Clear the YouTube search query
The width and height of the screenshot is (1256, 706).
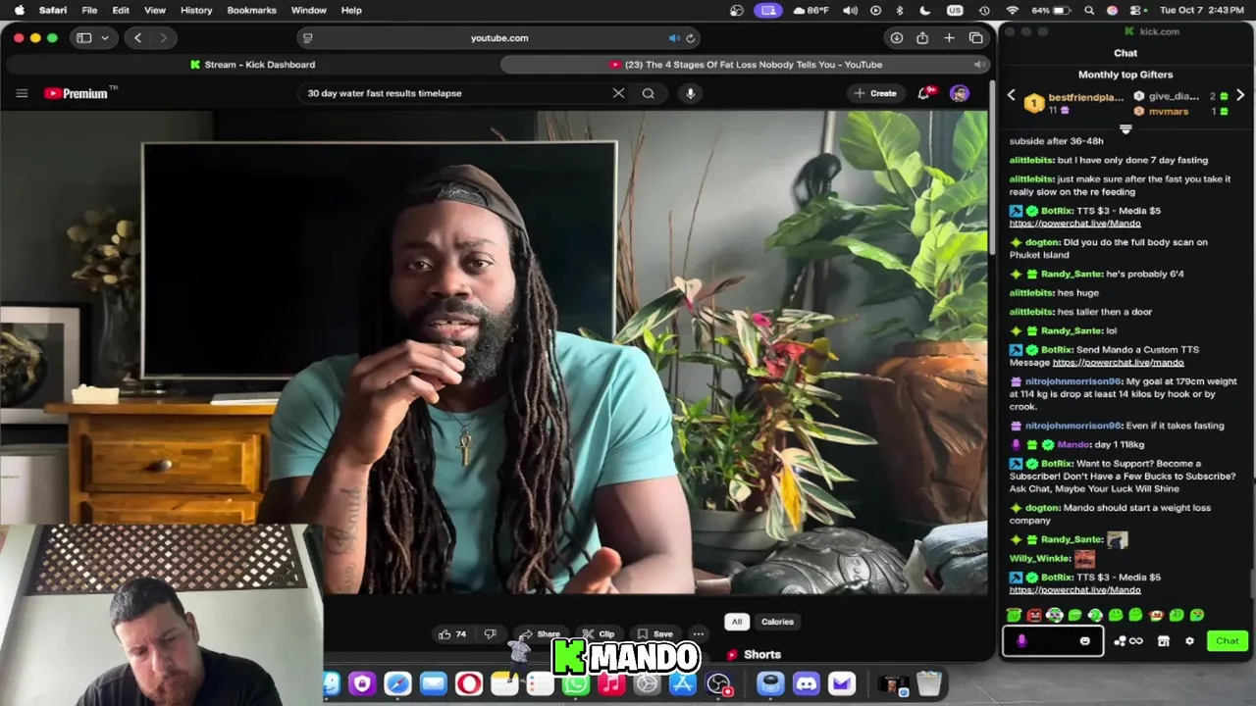pyautogui.click(x=618, y=93)
